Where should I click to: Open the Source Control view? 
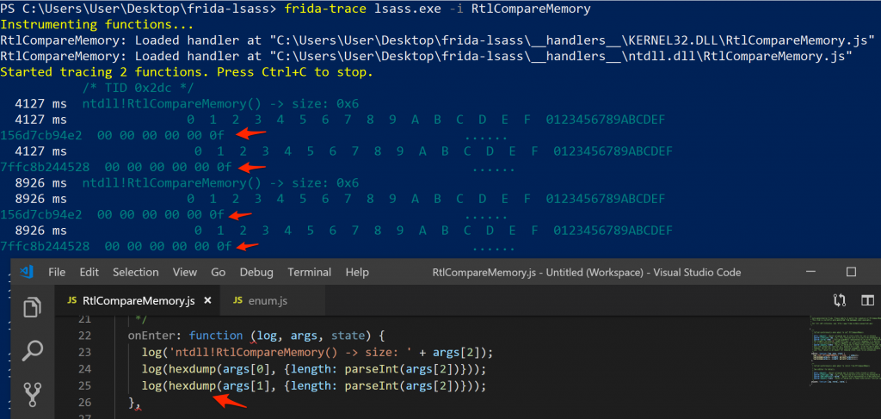[x=33, y=393]
